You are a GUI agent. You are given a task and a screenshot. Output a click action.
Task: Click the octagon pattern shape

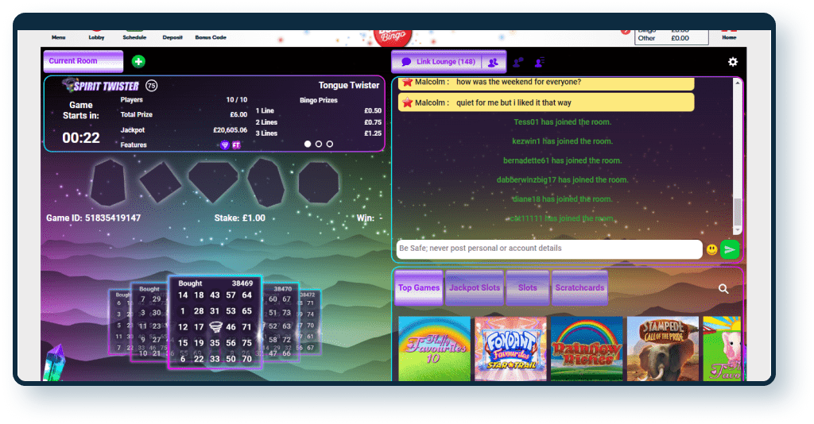point(319,182)
